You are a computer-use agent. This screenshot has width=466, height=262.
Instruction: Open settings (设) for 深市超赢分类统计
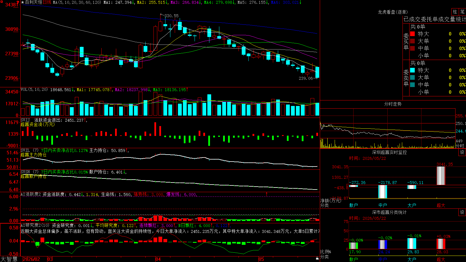(462, 212)
